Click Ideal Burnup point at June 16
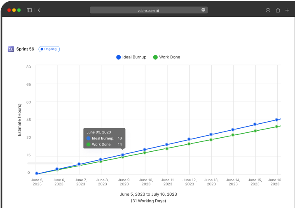295x208 pixels. 276,120
